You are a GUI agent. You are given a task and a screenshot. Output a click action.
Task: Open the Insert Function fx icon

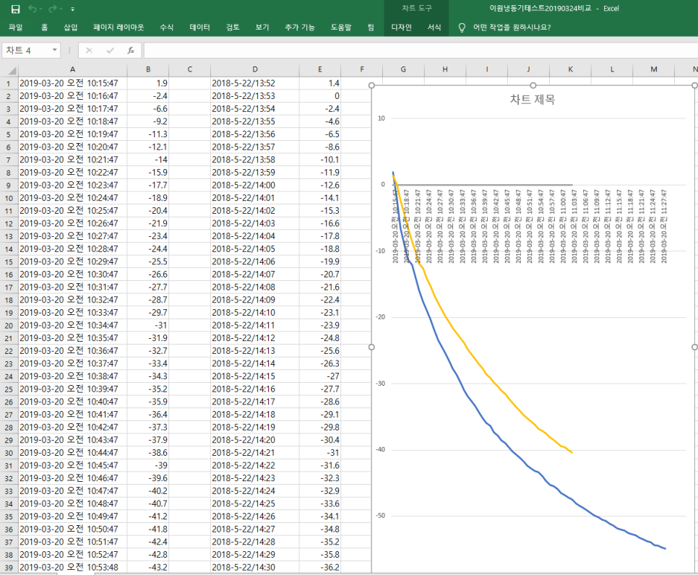[x=131, y=51]
